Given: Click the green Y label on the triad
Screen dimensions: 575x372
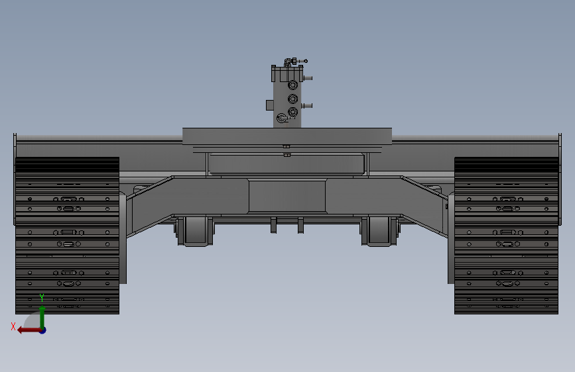Looking at the screenshot, I should coord(42,298).
